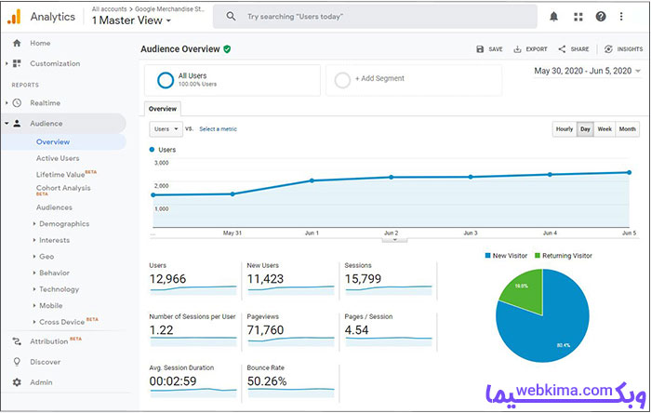
Task: Click the blue Users legend dot
Action: click(x=152, y=150)
